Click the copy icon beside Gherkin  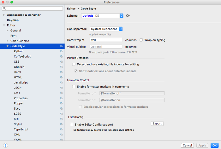[x=61, y=67]
